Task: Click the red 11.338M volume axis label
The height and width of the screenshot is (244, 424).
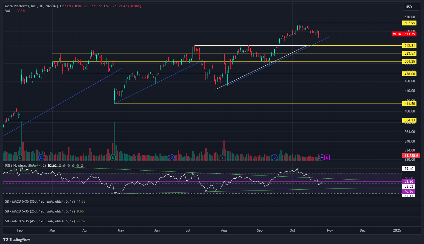Action: coord(411,156)
